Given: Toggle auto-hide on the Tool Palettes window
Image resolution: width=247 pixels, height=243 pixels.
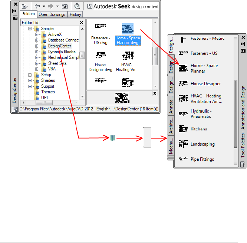Looking at the screenshot, I should (243, 44).
